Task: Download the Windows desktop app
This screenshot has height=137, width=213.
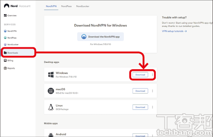Action: (140, 75)
